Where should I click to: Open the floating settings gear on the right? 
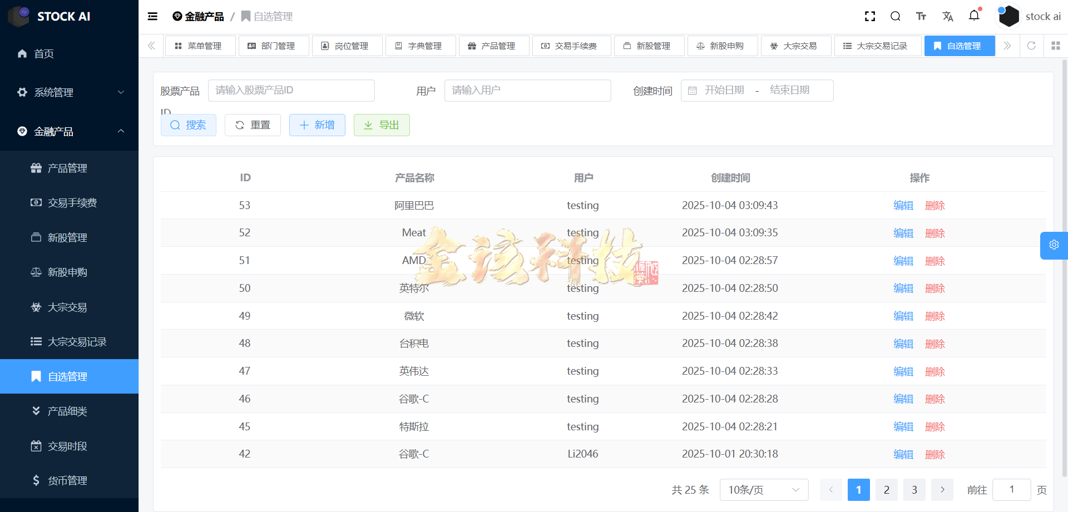point(1054,245)
